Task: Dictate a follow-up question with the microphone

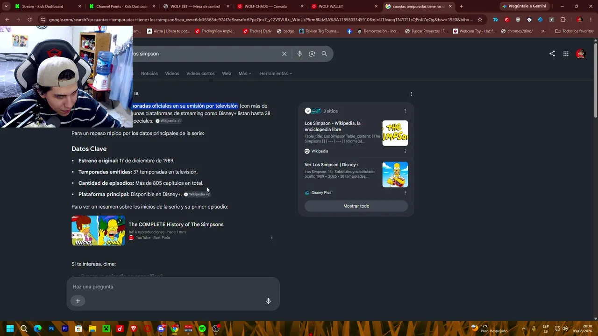Action: point(268,301)
